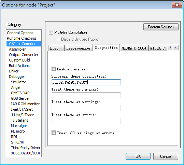Focus the Treat these as errors field
The image size is (184, 165).
click(86, 121)
